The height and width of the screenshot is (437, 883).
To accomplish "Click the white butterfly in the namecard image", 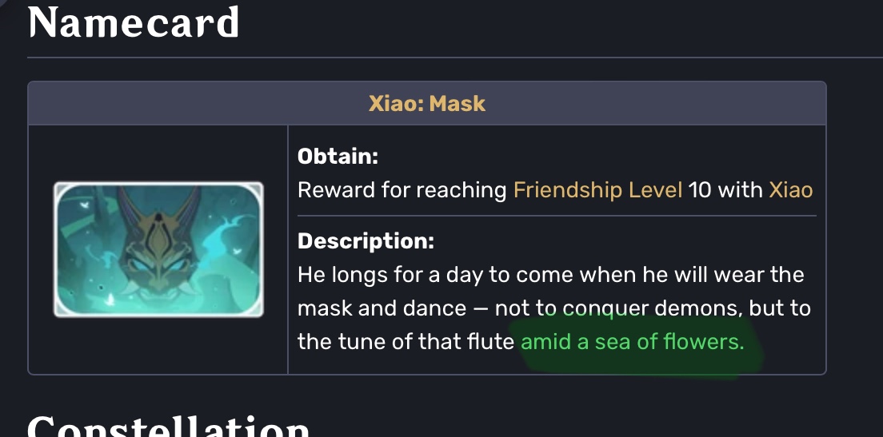I will (85, 205).
